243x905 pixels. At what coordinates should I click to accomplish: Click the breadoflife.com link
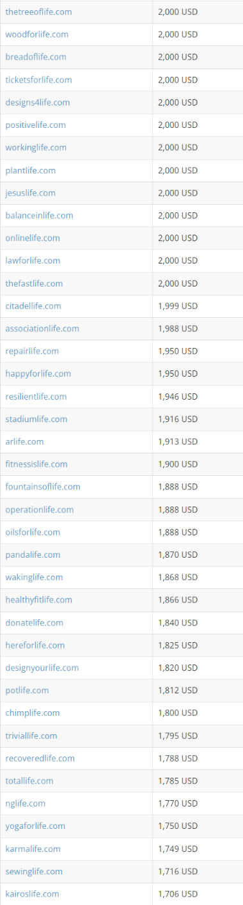(36, 57)
